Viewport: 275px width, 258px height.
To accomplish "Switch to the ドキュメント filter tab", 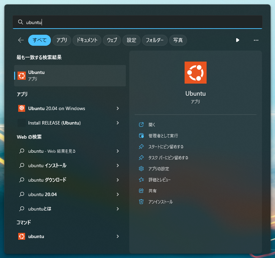I will pyautogui.click(x=87, y=40).
